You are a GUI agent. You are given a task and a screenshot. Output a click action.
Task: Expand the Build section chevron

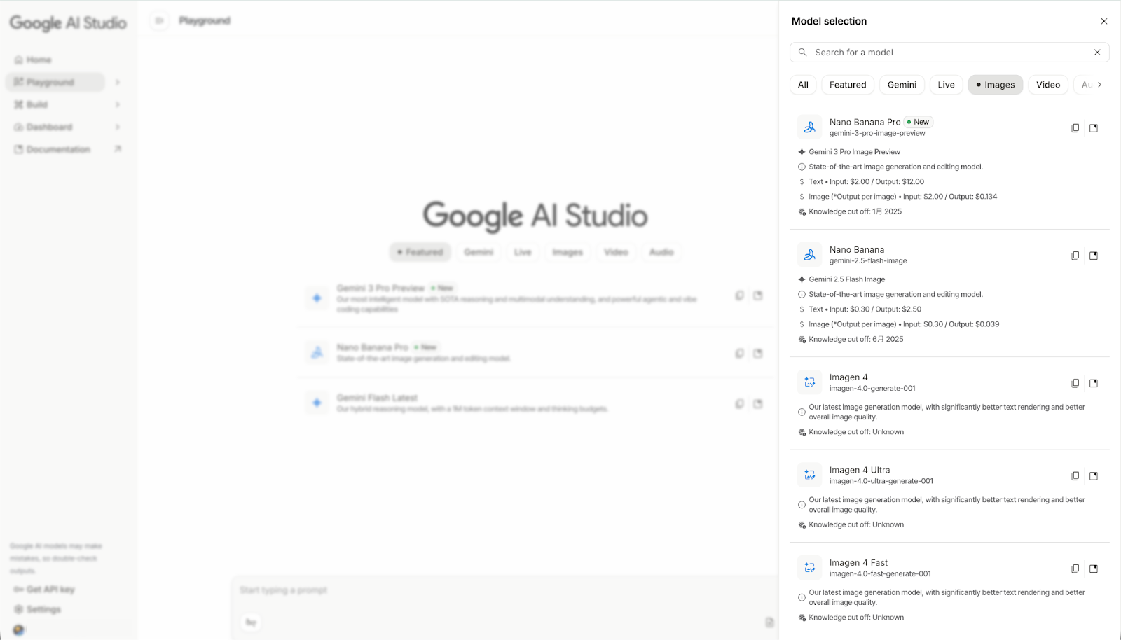(x=117, y=104)
